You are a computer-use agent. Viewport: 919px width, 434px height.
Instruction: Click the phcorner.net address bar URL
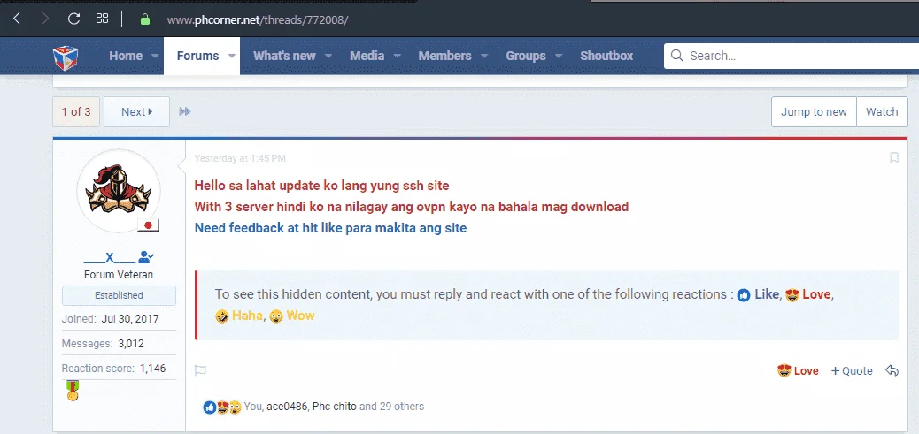258,19
